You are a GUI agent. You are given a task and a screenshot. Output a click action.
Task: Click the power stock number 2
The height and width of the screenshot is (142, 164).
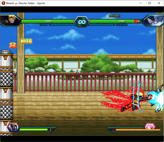click(x=50, y=129)
